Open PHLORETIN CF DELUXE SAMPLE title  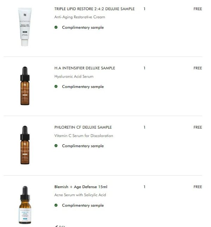coord(83,127)
